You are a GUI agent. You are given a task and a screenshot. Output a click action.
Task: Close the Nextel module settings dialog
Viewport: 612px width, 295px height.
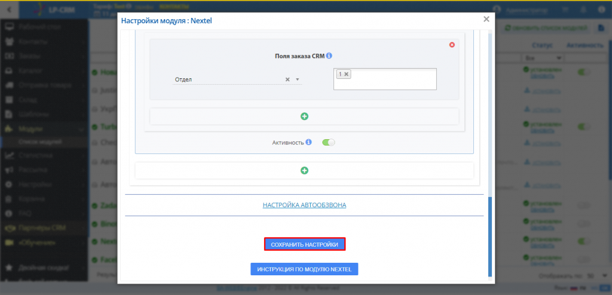(486, 19)
